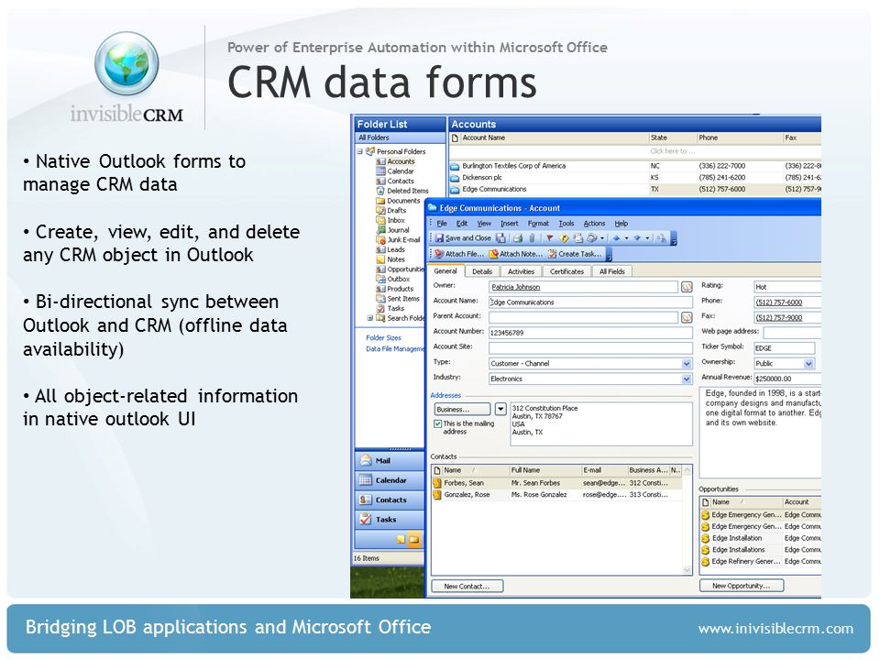Click the Contacts navigation pane button
Screen dimensions: 880x660
[390, 500]
